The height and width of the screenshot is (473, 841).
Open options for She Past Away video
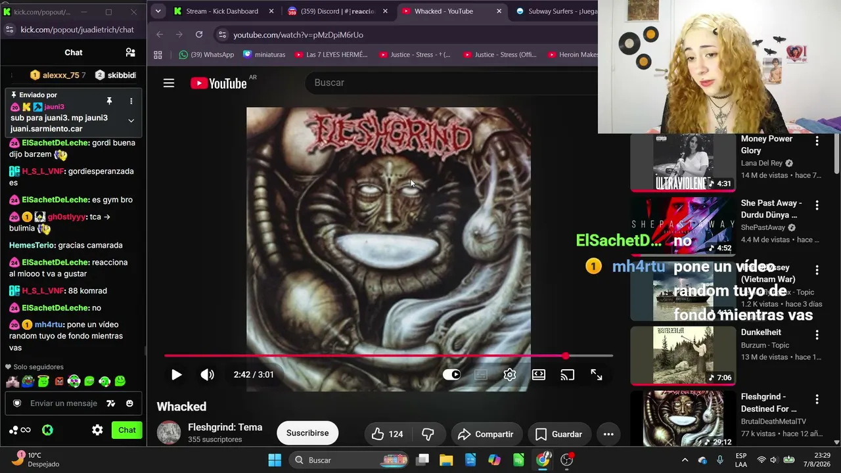click(x=817, y=205)
